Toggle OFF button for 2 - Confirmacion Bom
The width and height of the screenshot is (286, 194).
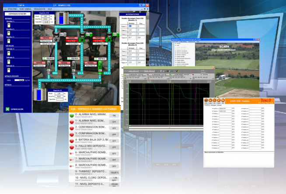114,128
